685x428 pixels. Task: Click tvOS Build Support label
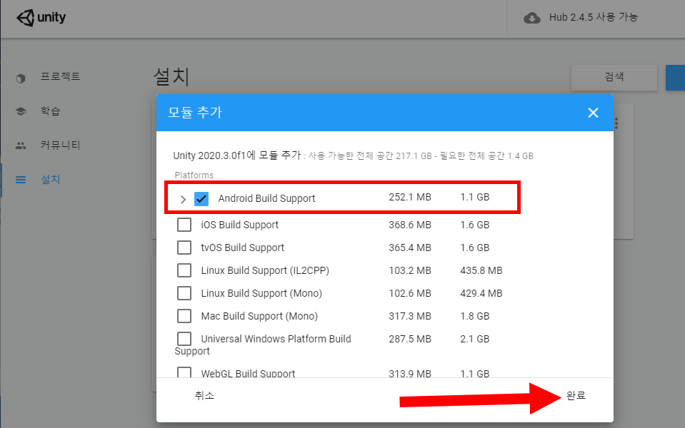(242, 248)
